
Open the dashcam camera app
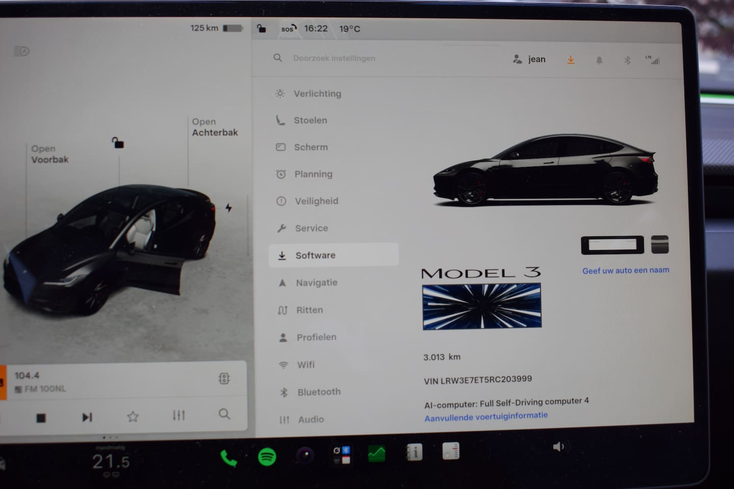[x=305, y=455]
